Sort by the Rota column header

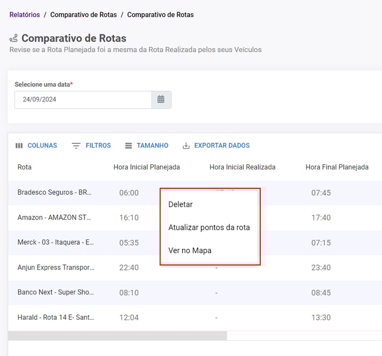coord(24,167)
